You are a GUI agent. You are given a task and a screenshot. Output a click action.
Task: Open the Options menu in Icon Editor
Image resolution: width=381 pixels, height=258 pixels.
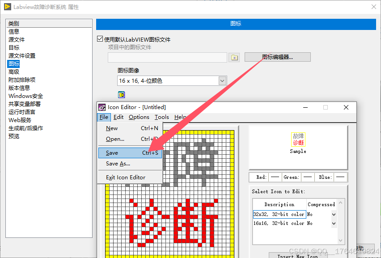139,117
